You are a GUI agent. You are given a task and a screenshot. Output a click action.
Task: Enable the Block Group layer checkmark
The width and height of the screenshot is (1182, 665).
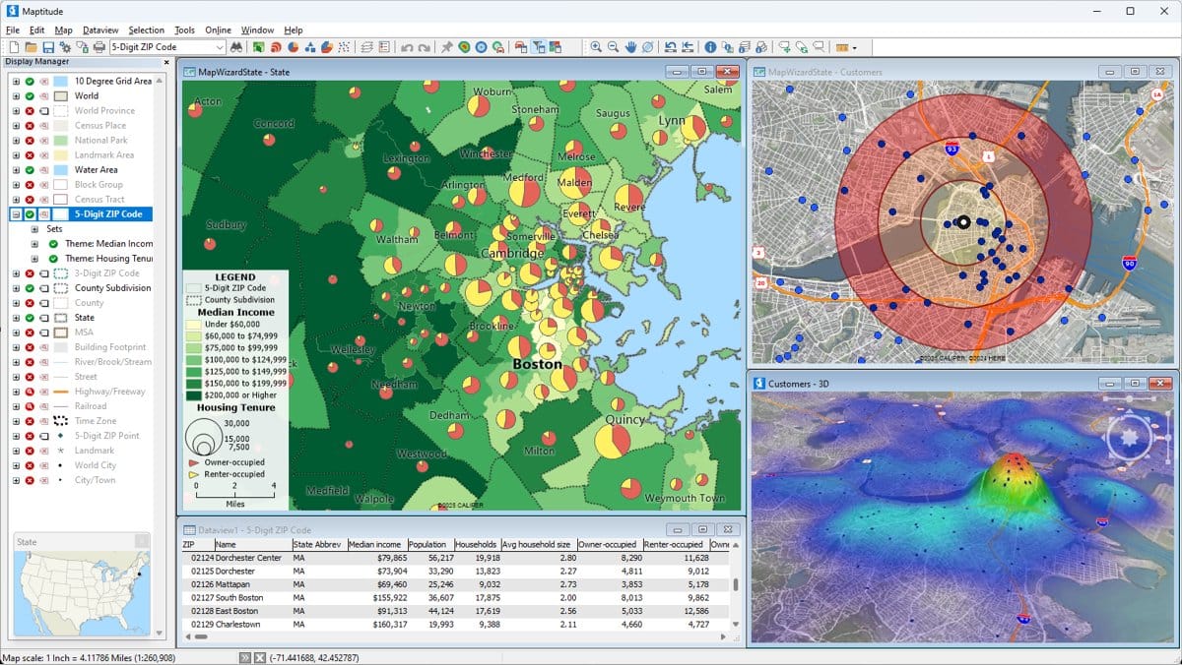(30, 184)
